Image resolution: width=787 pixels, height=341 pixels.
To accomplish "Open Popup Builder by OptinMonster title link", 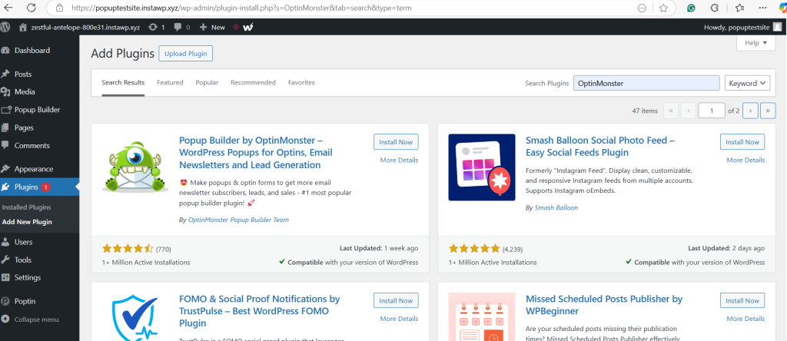I will click(x=255, y=152).
